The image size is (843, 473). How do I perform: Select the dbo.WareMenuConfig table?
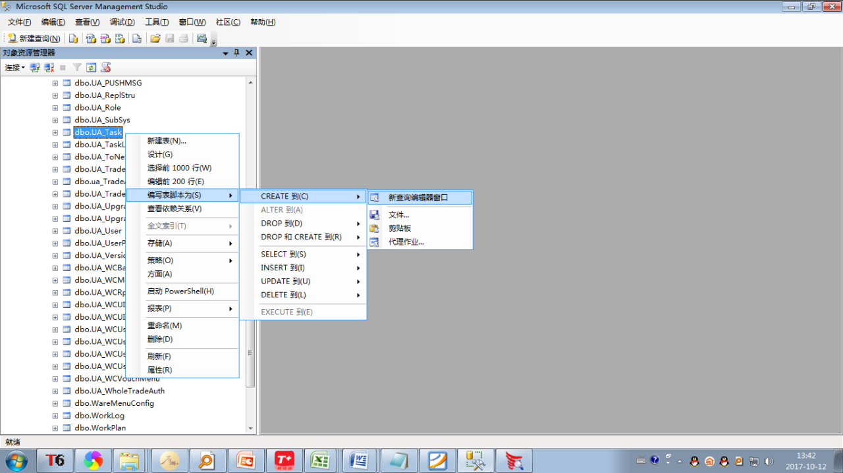click(x=114, y=403)
